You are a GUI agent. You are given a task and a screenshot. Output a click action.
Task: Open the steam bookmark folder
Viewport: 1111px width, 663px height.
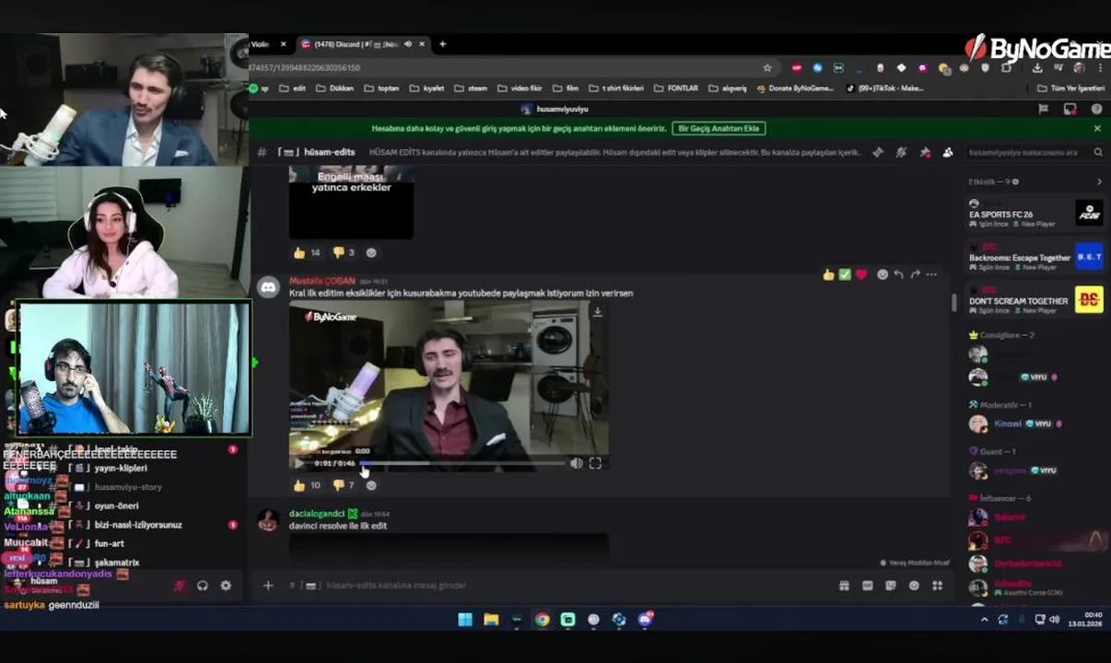471,88
